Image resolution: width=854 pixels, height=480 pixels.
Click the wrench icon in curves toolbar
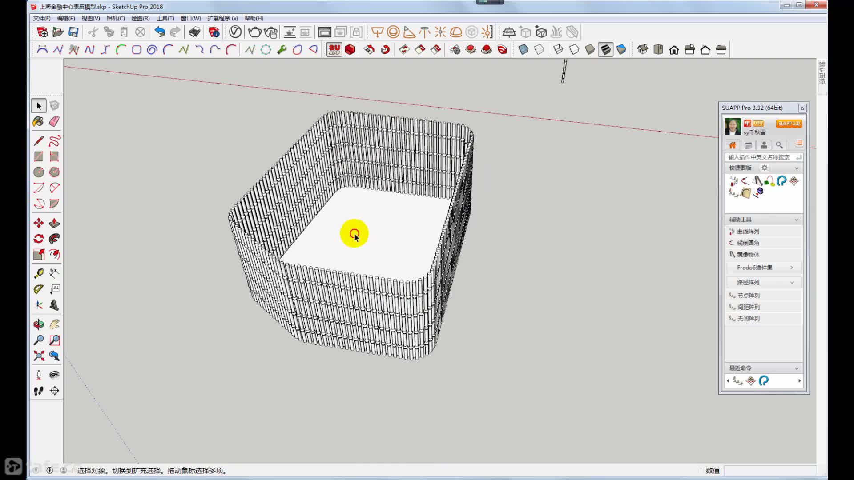coord(282,49)
